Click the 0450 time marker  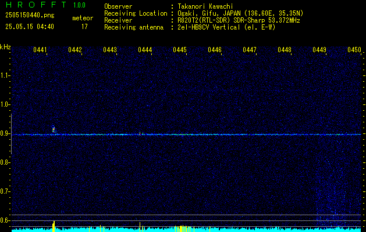(x=354, y=50)
